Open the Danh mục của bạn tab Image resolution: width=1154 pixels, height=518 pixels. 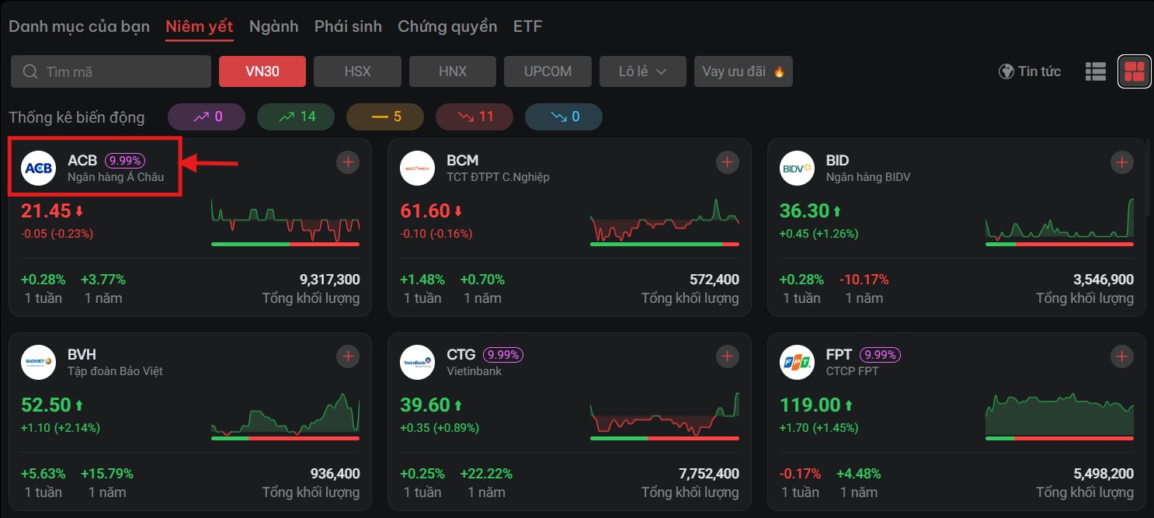(79, 26)
